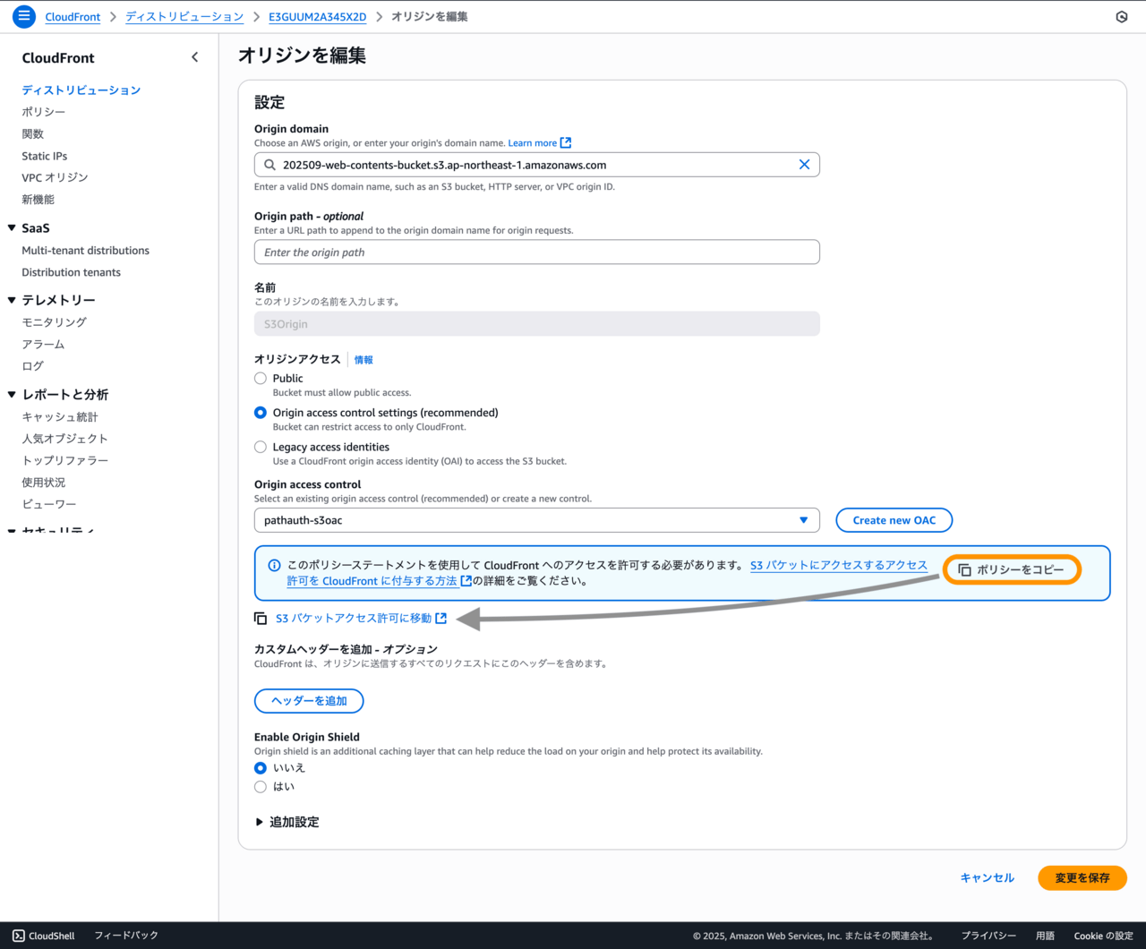This screenshot has width=1146, height=949.
Task: Click Cookie の設定 in the footer
Action: (1104, 936)
